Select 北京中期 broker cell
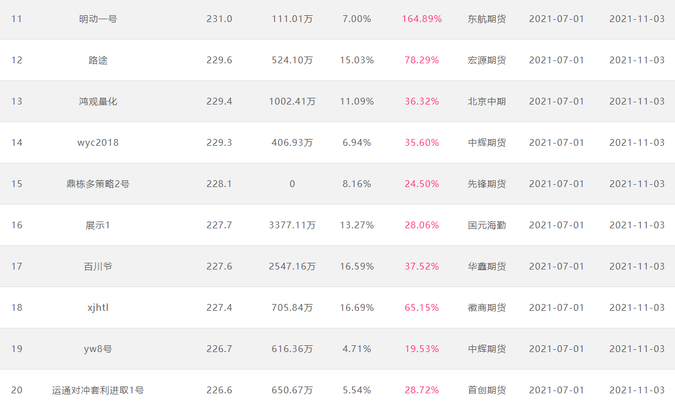The height and width of the screenshot is (408, 675). coord(487,102)
